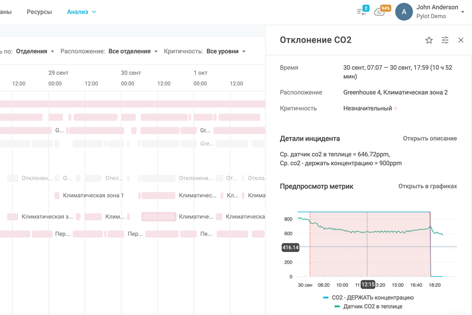Click the user avatar circle with letter A
This screenshot has height=315, width=472.
click(404, 11)
